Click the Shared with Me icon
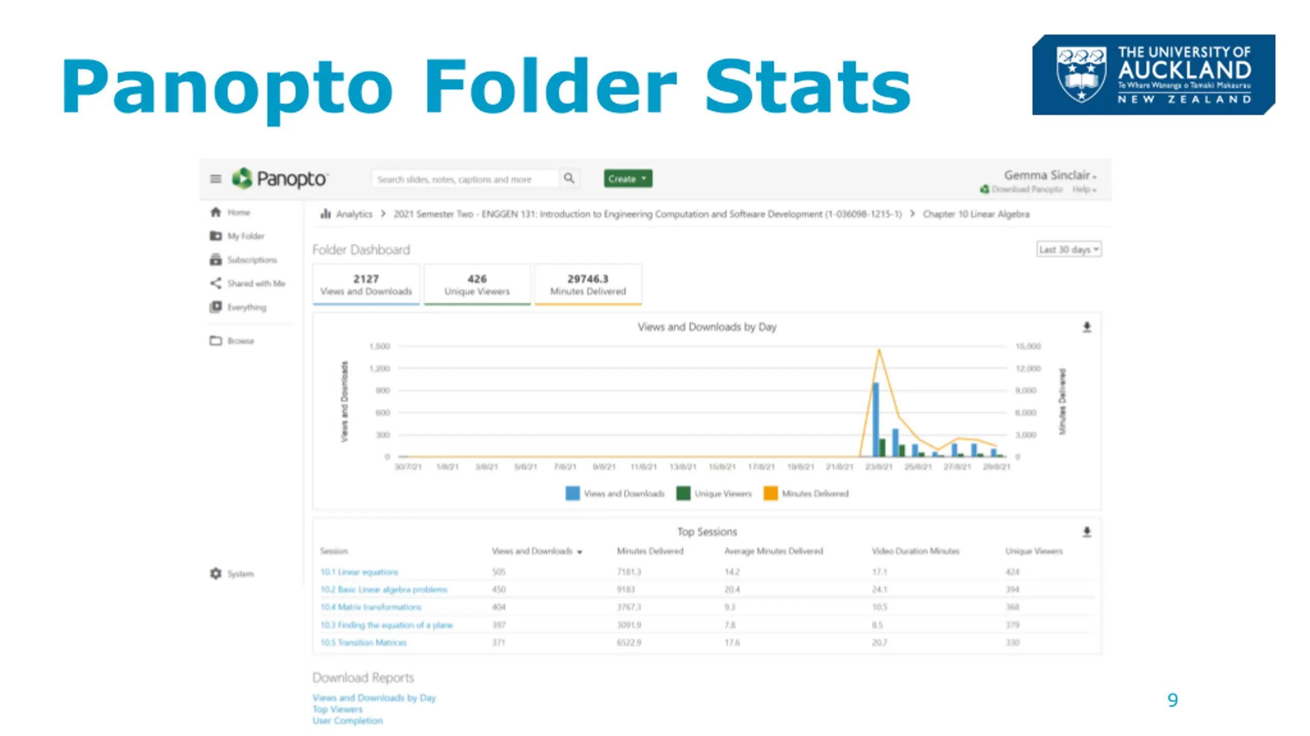The width and height of the screenshot is (1310, 736). [x=215, y=283]
